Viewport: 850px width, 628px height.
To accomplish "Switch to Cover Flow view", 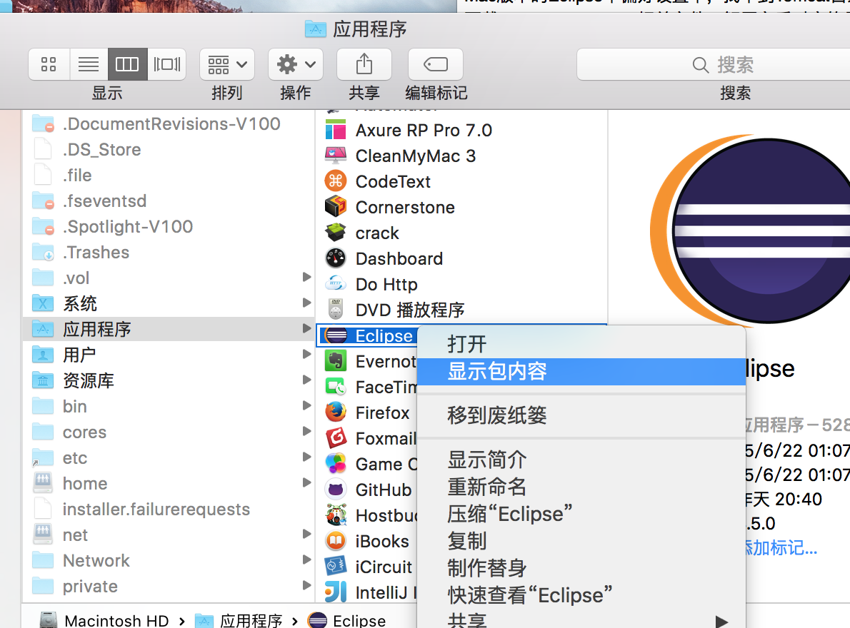I will tap(166, 64).
